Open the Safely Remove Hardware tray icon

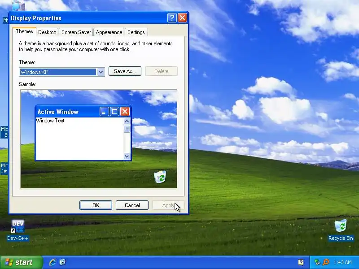pyautogui.click(x=317, y=262)
